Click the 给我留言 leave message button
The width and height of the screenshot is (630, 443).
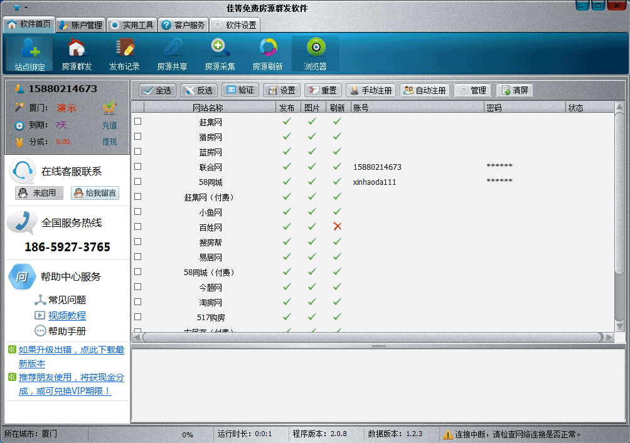pyautogui.click(x=94, y=193)
